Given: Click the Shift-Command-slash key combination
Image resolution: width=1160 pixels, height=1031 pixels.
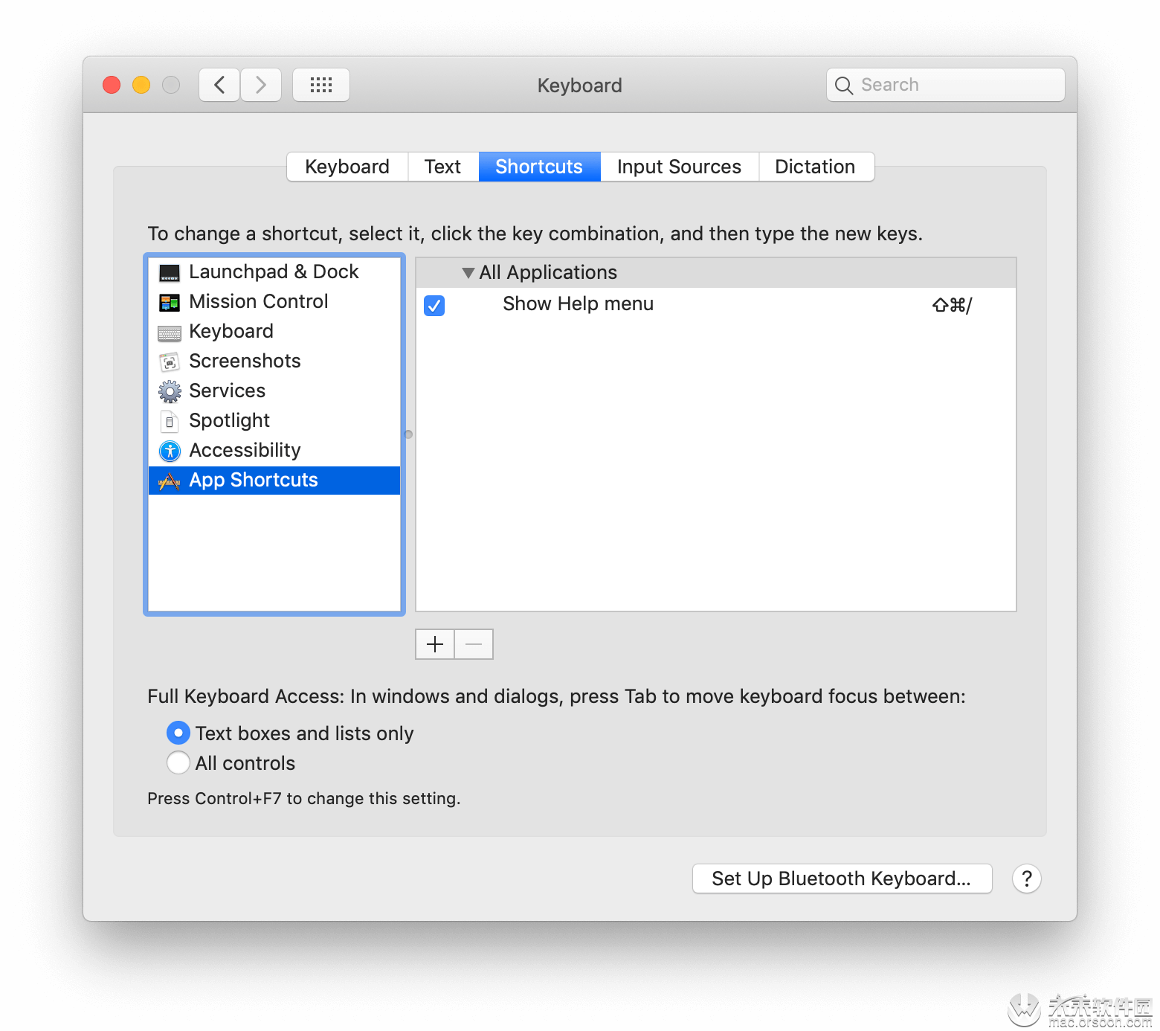Looking at the screenshot, I should click(x=952, y=305).
